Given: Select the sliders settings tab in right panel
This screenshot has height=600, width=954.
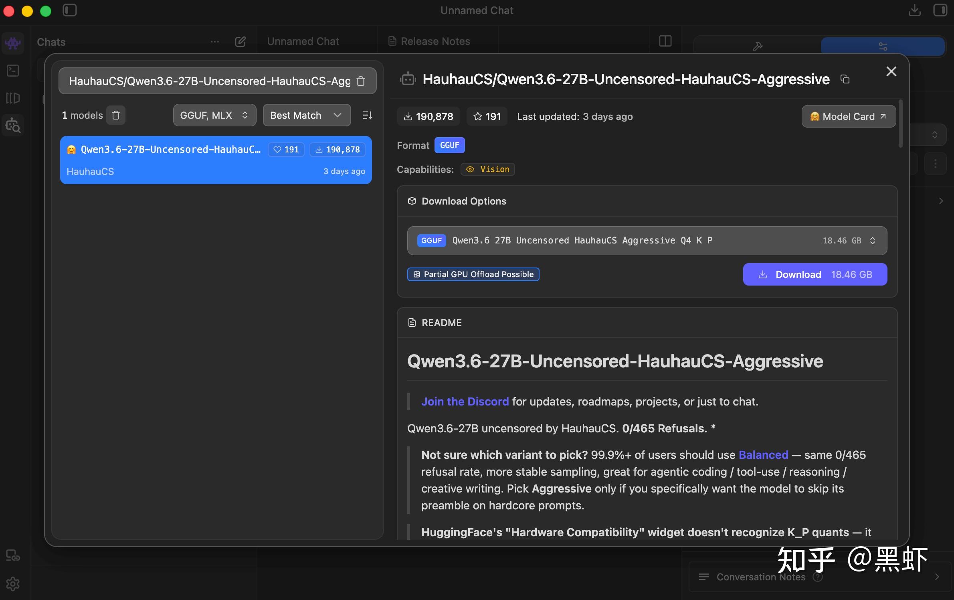Looking at the screenshot, I should click(883, 47).
